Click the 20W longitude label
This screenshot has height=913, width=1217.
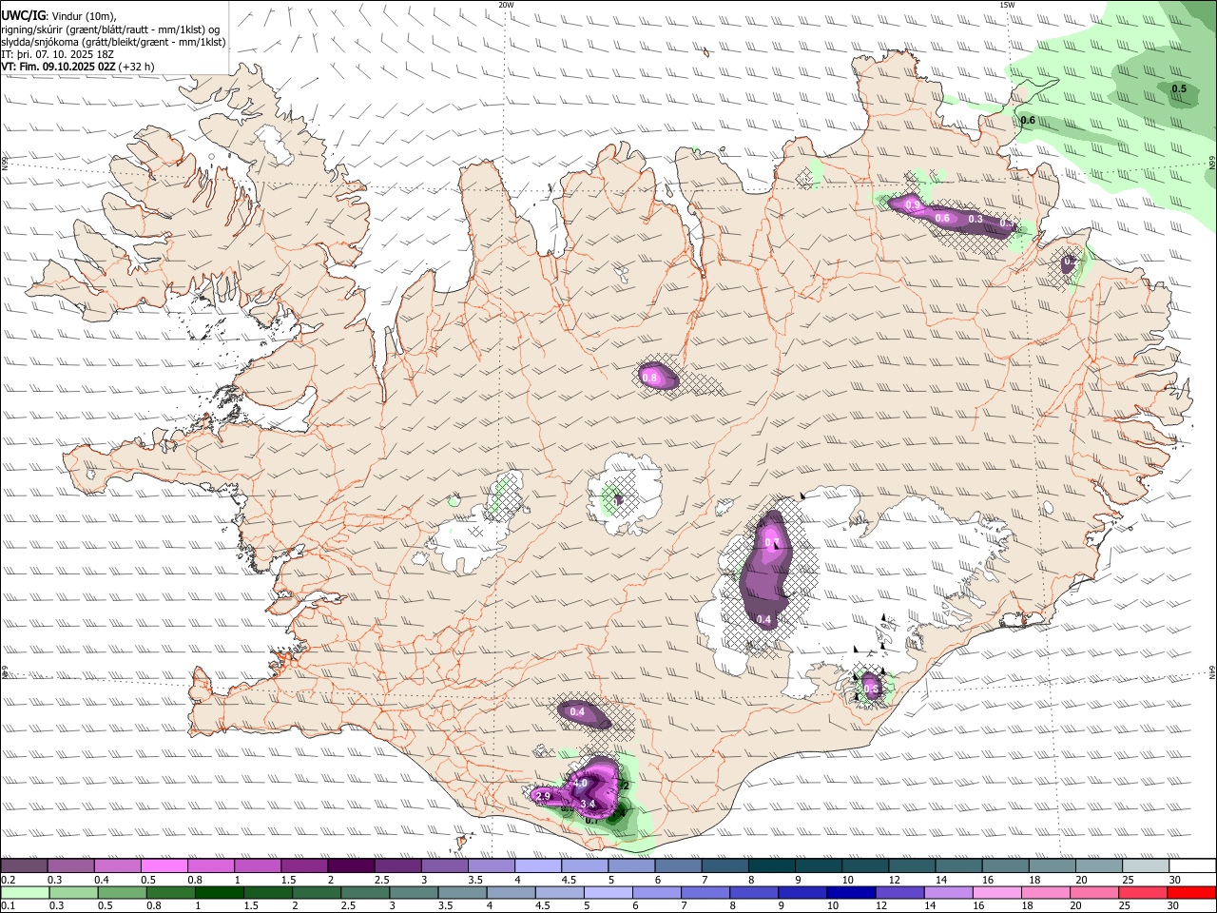[506, 5]
